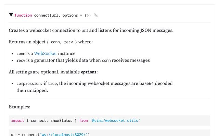Viewport: 219px width, 136px height.
Task: Click the compression option name
Action: (x=28, y=84)
